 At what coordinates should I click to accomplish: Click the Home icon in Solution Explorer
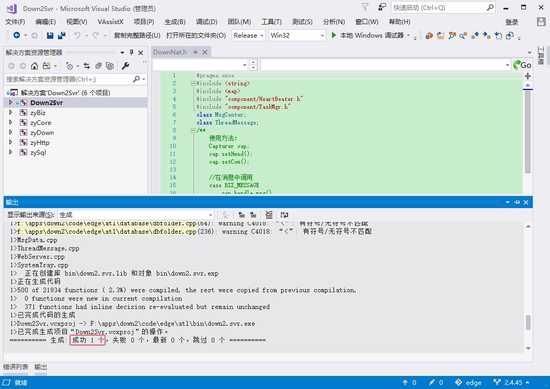(35, 66)
